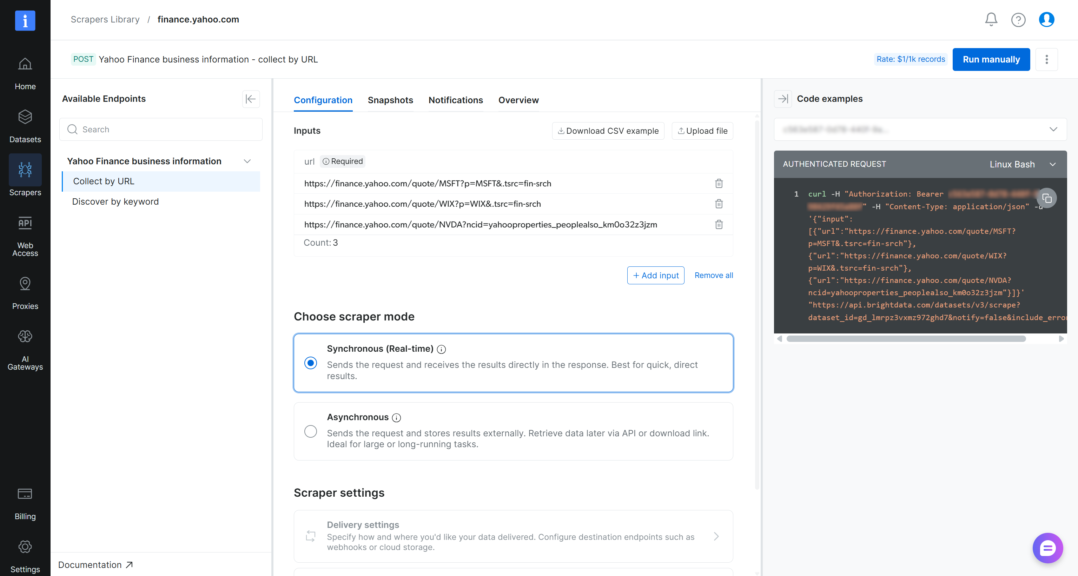The height and width of the screenshot is (576, 1078).
Task: Click Download CSV example
Action: click(x=608, y=131)
